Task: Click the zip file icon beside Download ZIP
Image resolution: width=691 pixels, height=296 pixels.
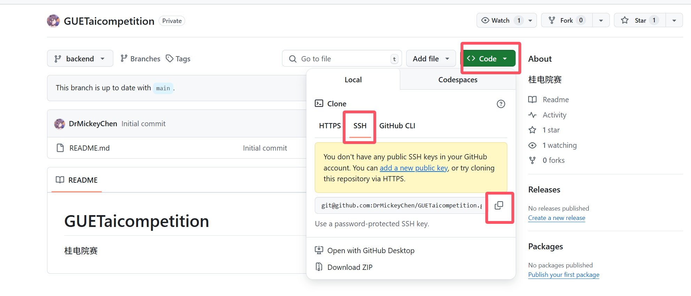Action: [x=319, y=267]
